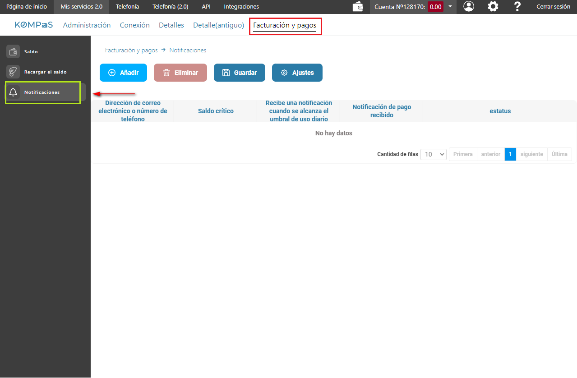Open the Telefonía menu item
This screenshot has height=378, width=577.
point(127,7)
